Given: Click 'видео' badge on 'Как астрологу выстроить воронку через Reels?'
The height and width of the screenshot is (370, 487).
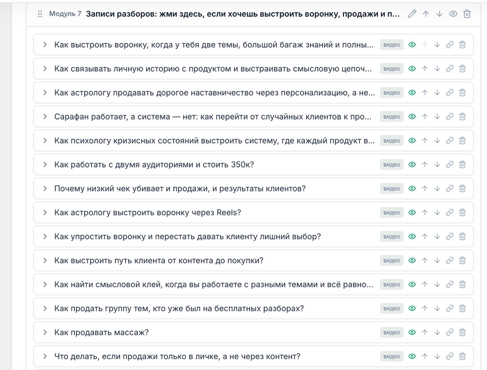Looking at the screenshot, I should coord(392,212).
